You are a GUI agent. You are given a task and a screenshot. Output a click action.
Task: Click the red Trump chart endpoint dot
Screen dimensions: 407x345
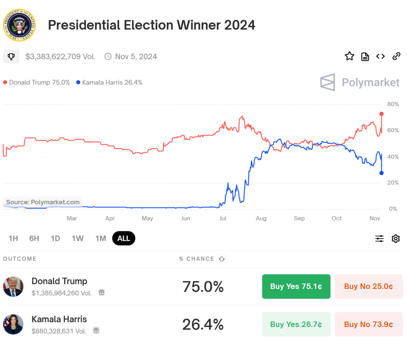pos(382,114)
